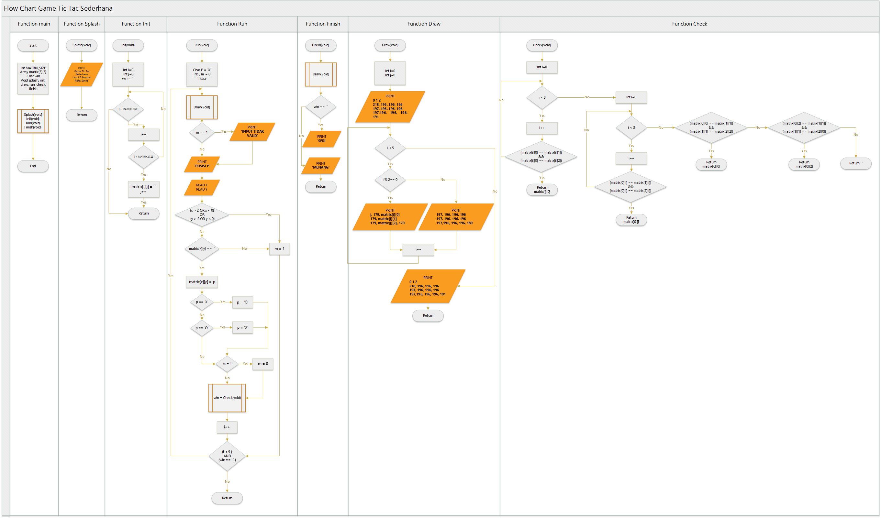Click the 'Splash(void)' terminator shape
The width and height of the screenshot is (881, 518).
[x=82, y=45]
